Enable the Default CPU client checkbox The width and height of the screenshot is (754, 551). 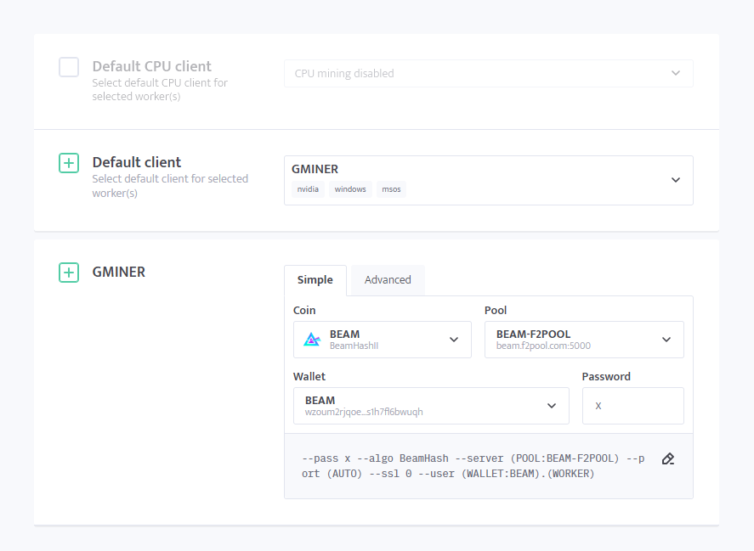click(69, 67)
